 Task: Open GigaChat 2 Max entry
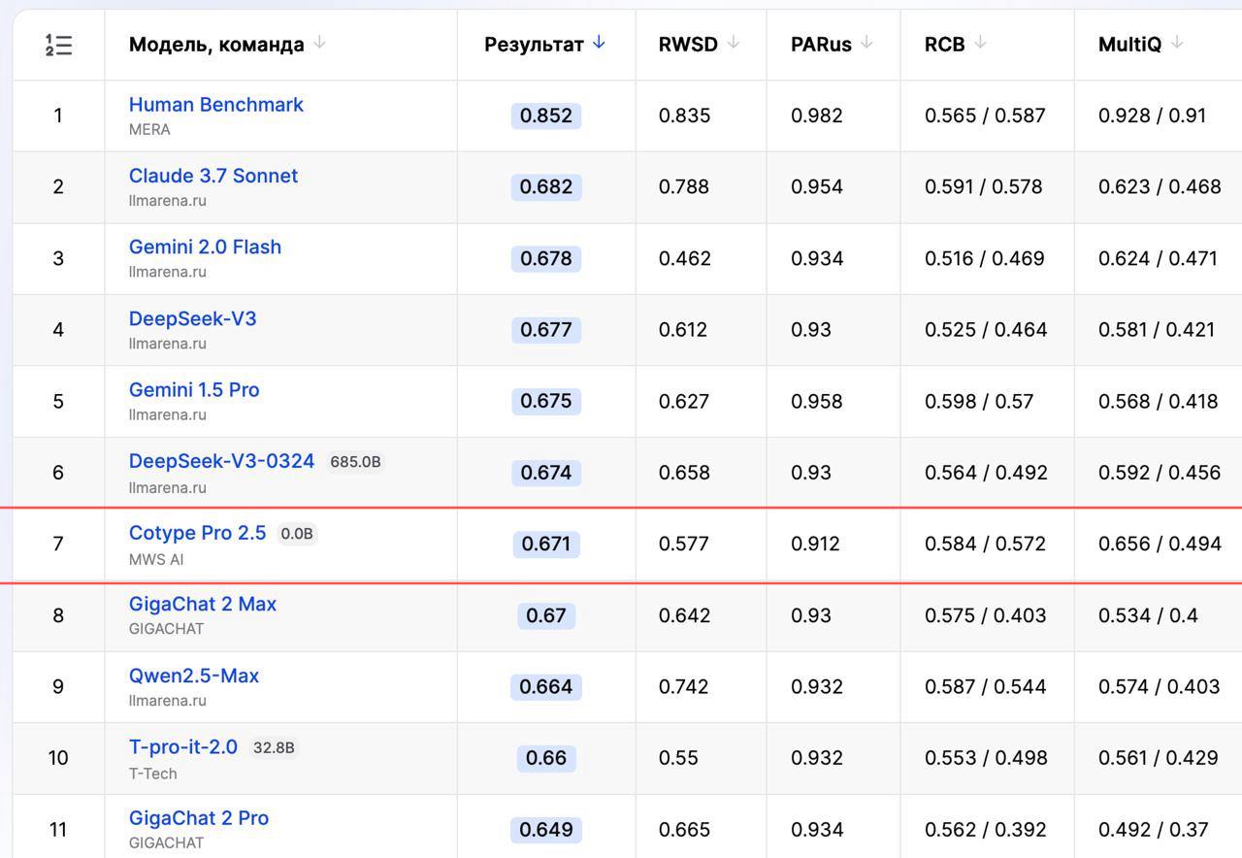(x=202, y=604)
